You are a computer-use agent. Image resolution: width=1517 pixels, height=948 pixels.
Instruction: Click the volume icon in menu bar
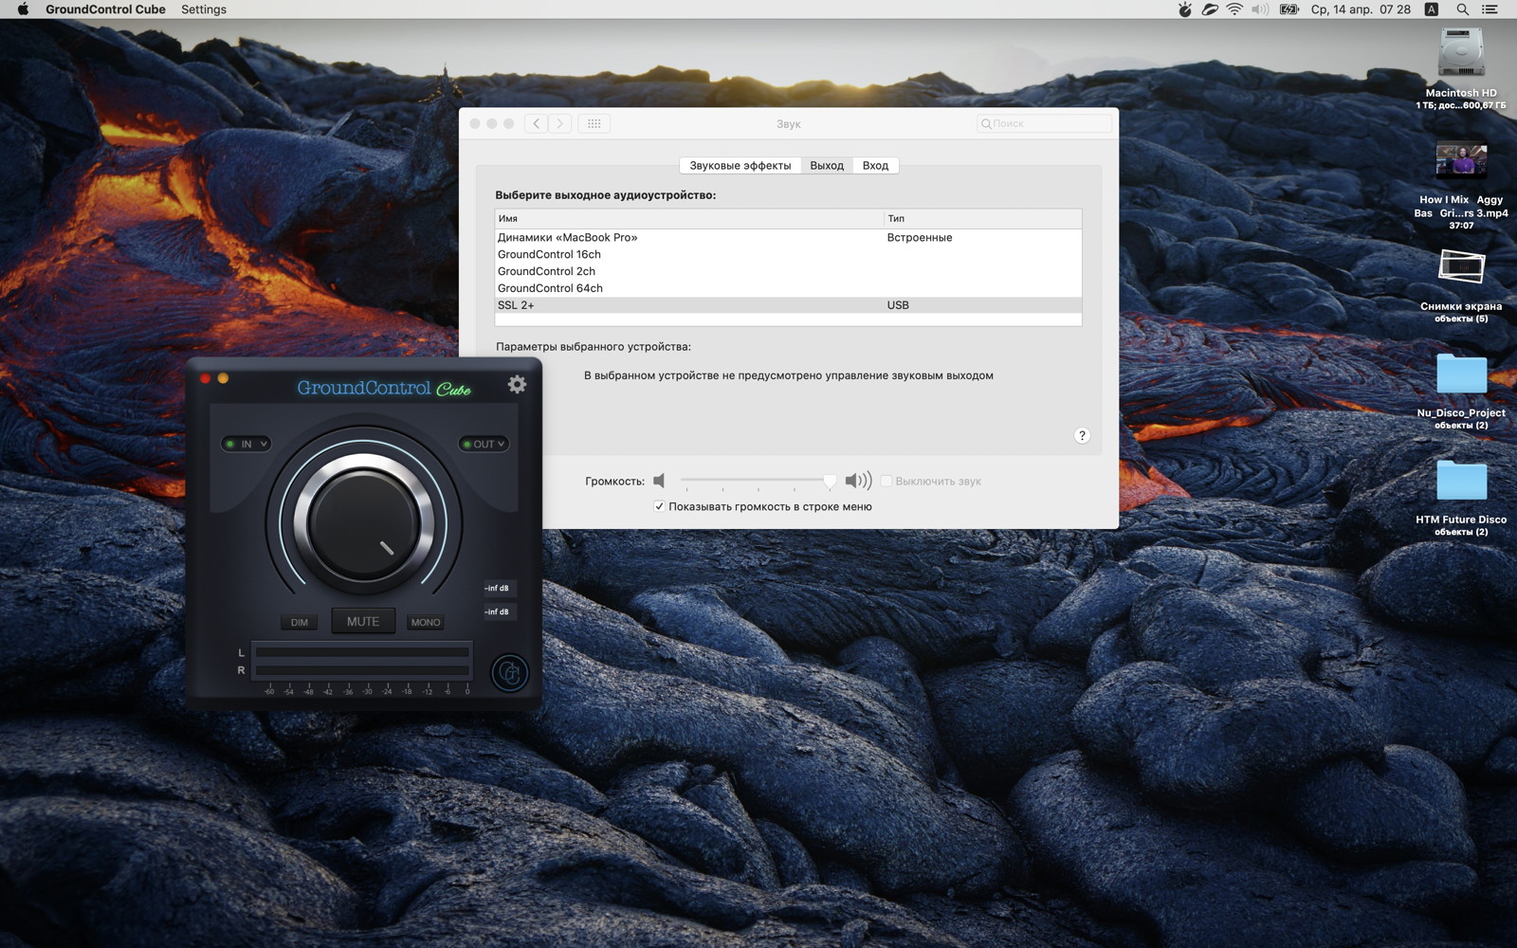click(1260, 9)
